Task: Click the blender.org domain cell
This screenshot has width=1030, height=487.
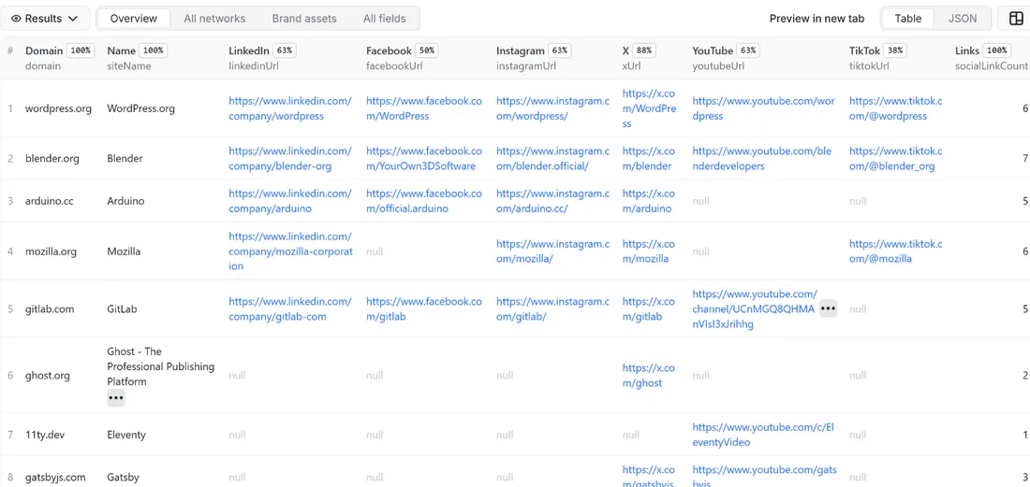Action: (51, 159)
